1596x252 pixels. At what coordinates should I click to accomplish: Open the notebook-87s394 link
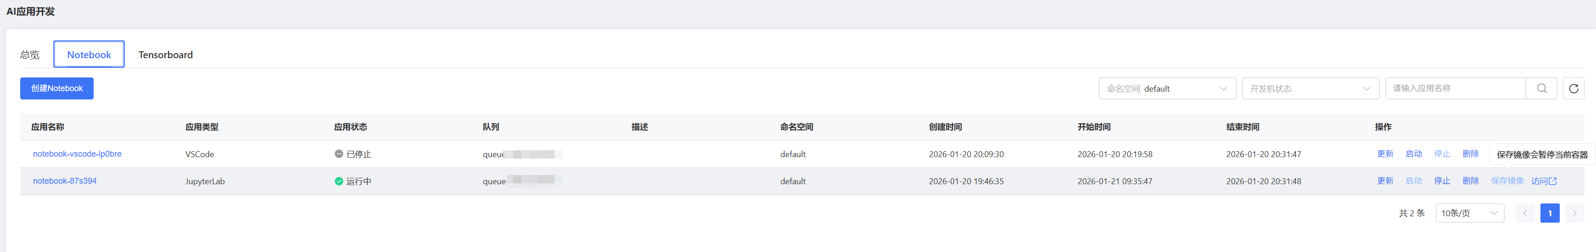[x=65, y=181]
